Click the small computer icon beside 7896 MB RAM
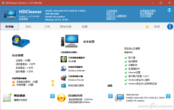This screenshot has width=174, height=110. tap(119, 98)
